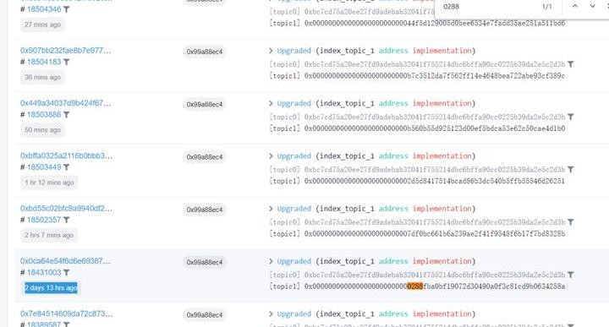Image resolution: width=609 pixels, height=327 pixels.
Task: Click the 2 days 13 hrs ago timestamp
Action: coord(51,288)
